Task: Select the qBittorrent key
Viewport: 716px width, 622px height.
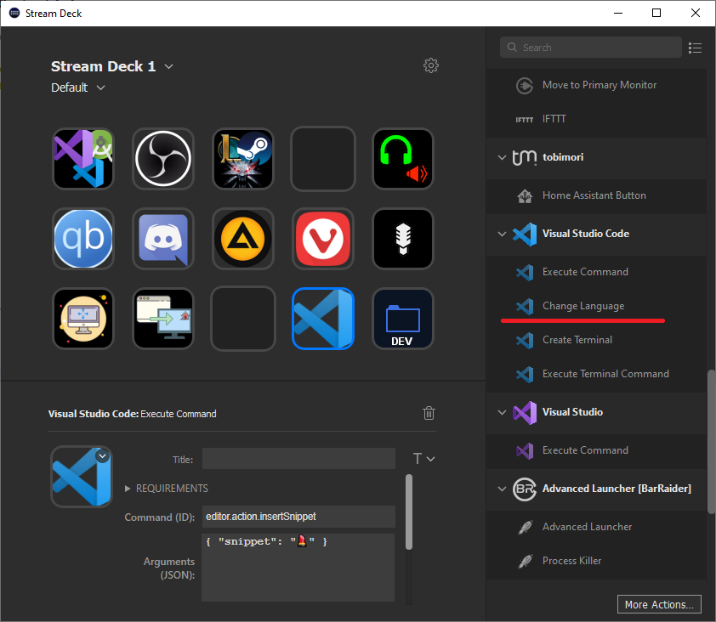Action: click(82, 239)
